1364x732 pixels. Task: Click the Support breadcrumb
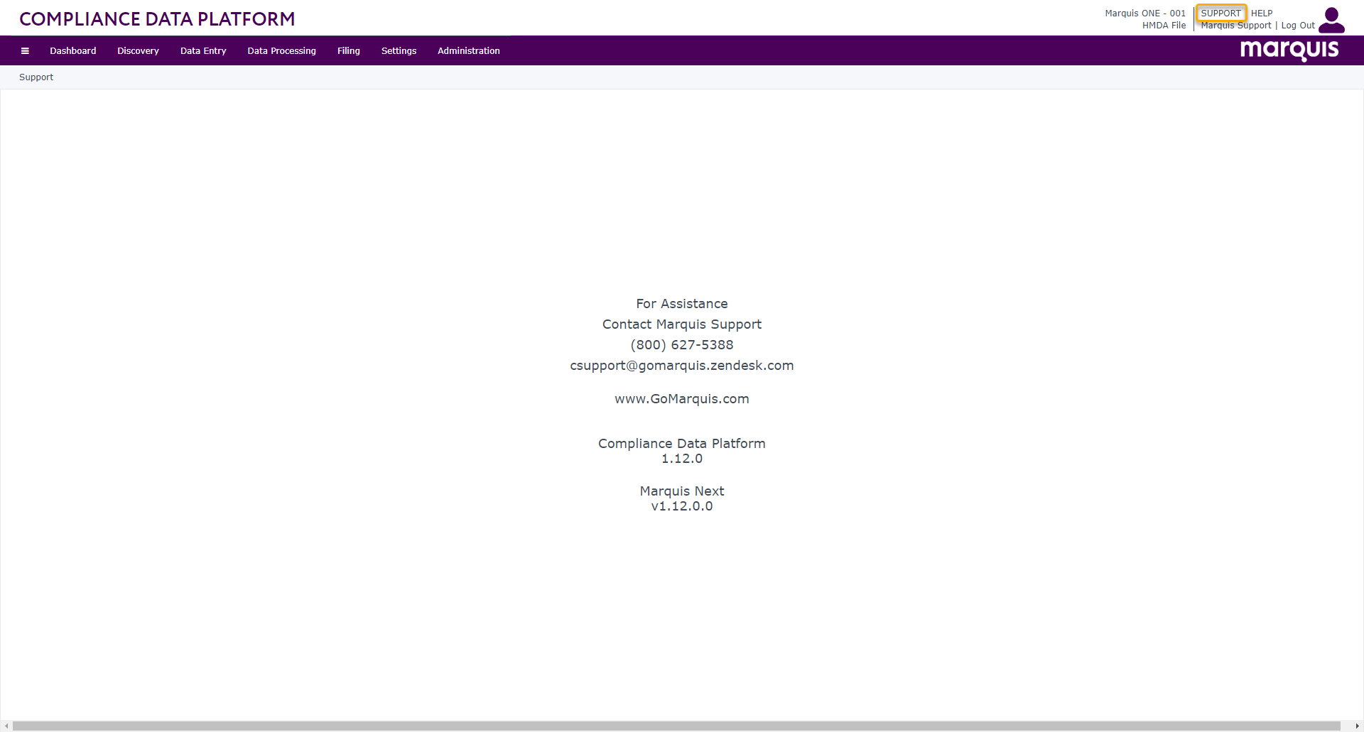(36, 77)
